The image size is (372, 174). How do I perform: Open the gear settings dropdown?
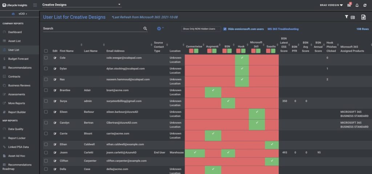tap(160, 29)
